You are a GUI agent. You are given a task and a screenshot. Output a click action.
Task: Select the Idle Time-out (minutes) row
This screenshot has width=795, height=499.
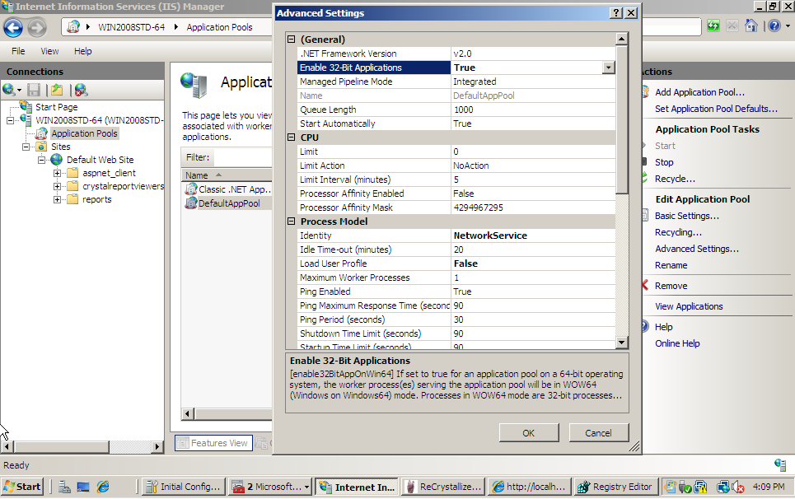[456, 249]
